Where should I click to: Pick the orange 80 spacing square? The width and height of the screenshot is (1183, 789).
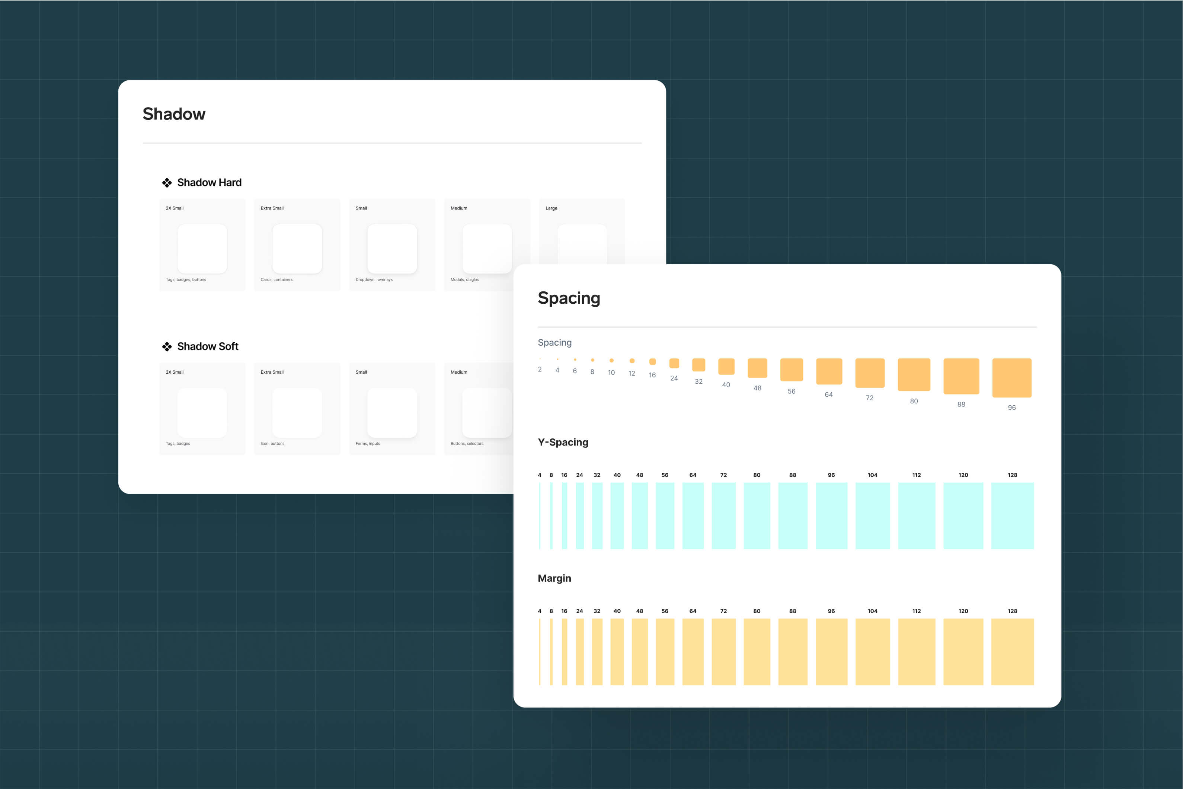click(914, 374)
